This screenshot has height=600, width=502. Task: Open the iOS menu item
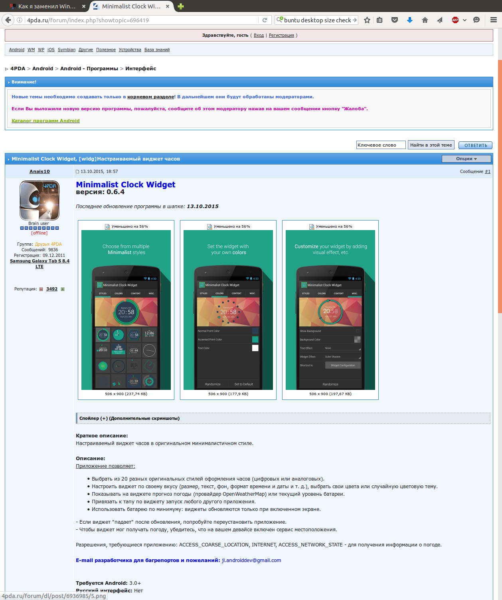click(51, 50)
